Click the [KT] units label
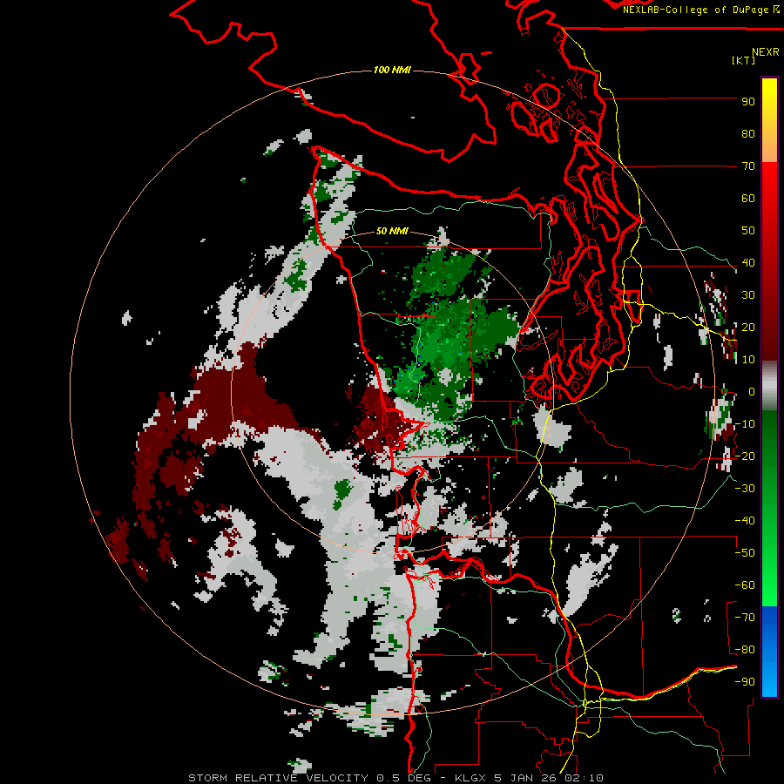The image size is (784, 784). click(x=744, y=60)
